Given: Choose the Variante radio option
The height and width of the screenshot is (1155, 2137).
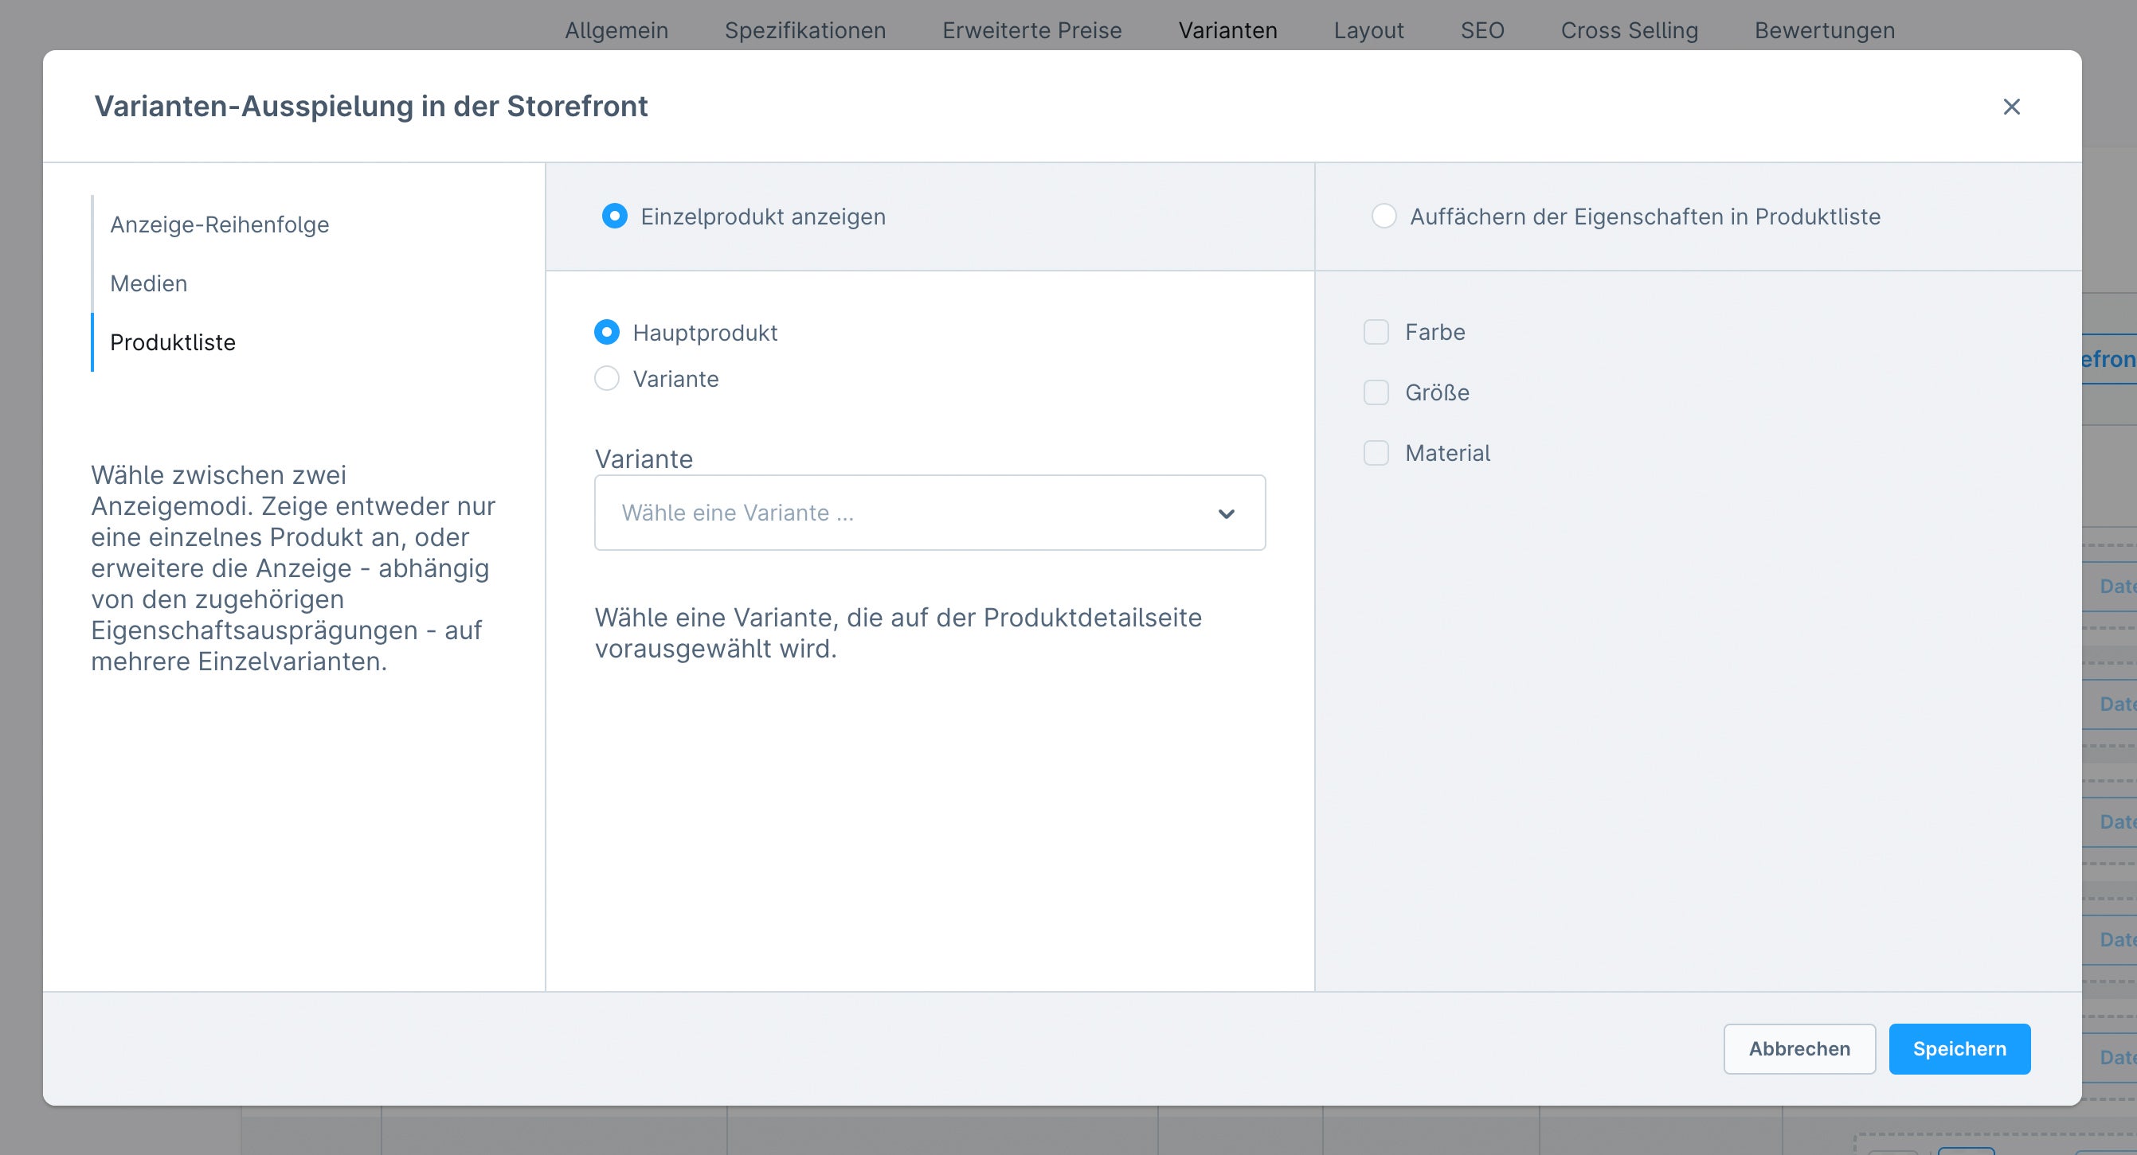Looking at the screenshot, I should [606, 379].
